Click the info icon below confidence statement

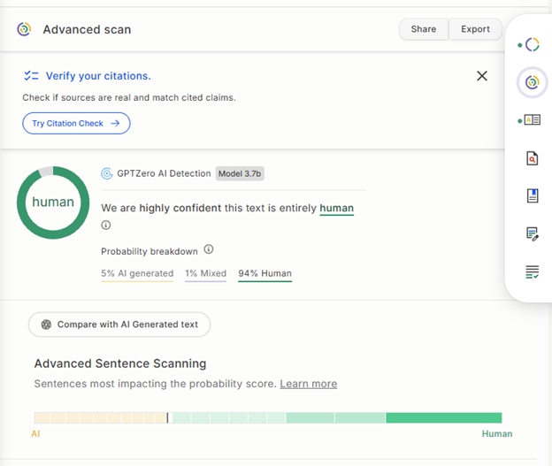pos(106,225)
